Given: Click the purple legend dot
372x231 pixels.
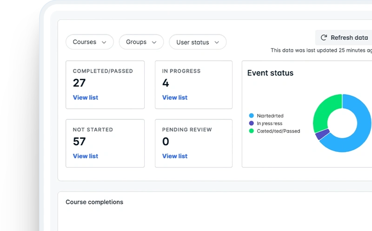Looking at the screenshot, I should coord(252,123).
